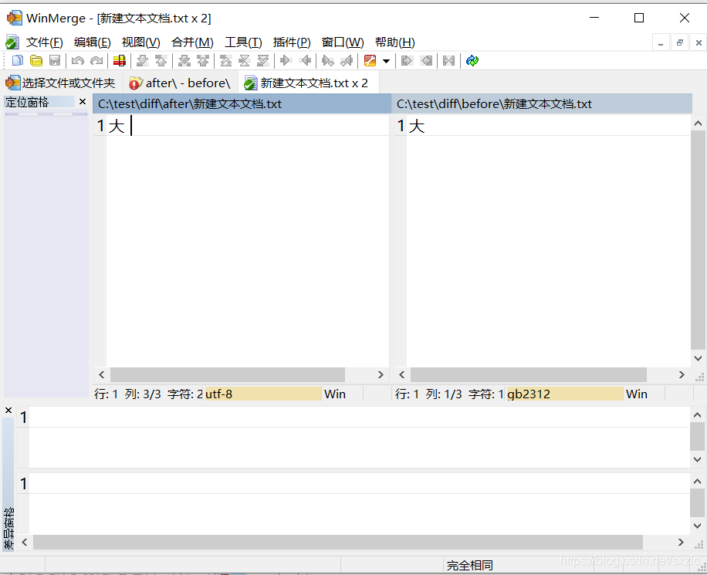Click the 差异窗格 vertical label
707x575 pixels.
point(8,529)
